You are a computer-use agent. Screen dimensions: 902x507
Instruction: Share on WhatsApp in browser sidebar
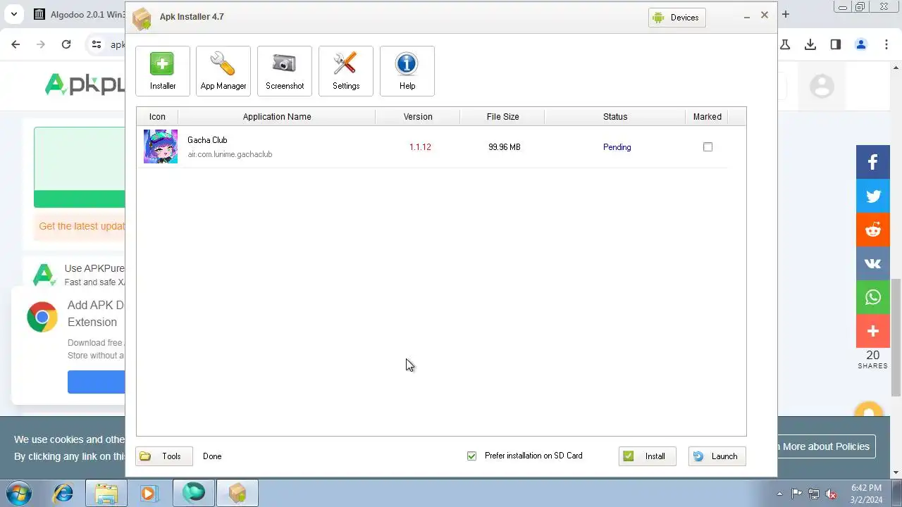[x=873, y=297]
